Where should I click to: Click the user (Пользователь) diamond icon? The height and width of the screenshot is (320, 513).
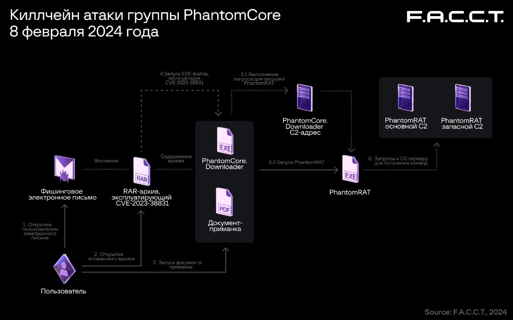64,268
